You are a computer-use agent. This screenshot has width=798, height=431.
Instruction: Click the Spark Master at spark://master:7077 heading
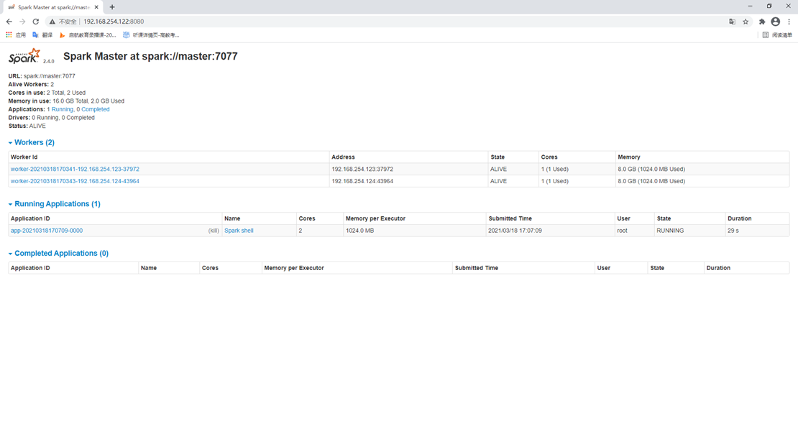[150, 57]
